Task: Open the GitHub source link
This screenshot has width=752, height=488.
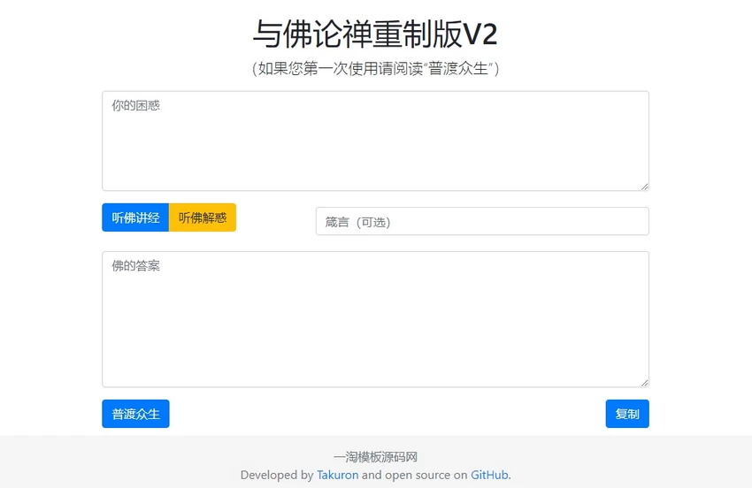Action: tap(489, 475)
